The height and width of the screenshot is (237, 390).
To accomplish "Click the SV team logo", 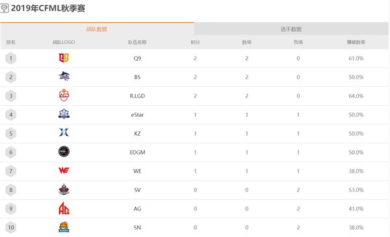I will pyautogui.click(x=64, y=190).
